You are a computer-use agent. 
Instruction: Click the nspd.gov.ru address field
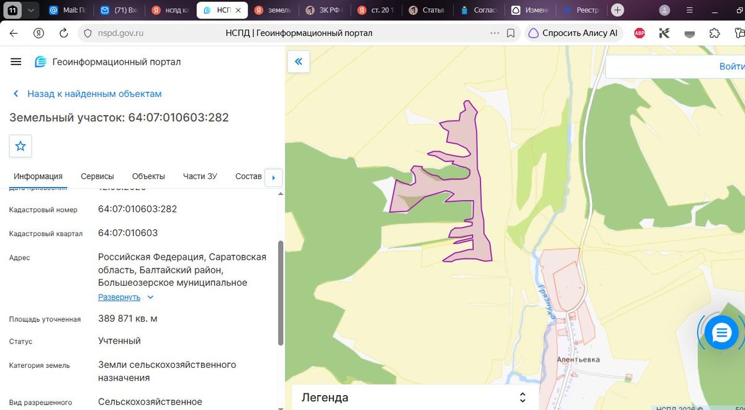(x=120, y=33)
